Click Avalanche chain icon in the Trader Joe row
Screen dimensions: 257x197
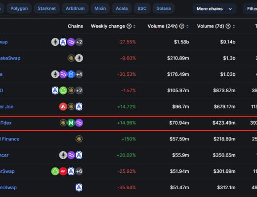63,107
